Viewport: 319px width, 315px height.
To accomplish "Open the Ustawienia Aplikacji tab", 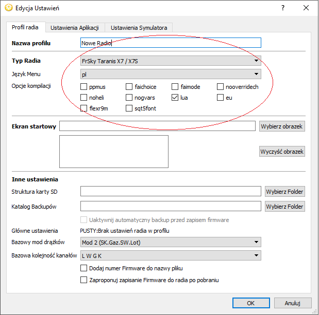I will coord(75,28).
